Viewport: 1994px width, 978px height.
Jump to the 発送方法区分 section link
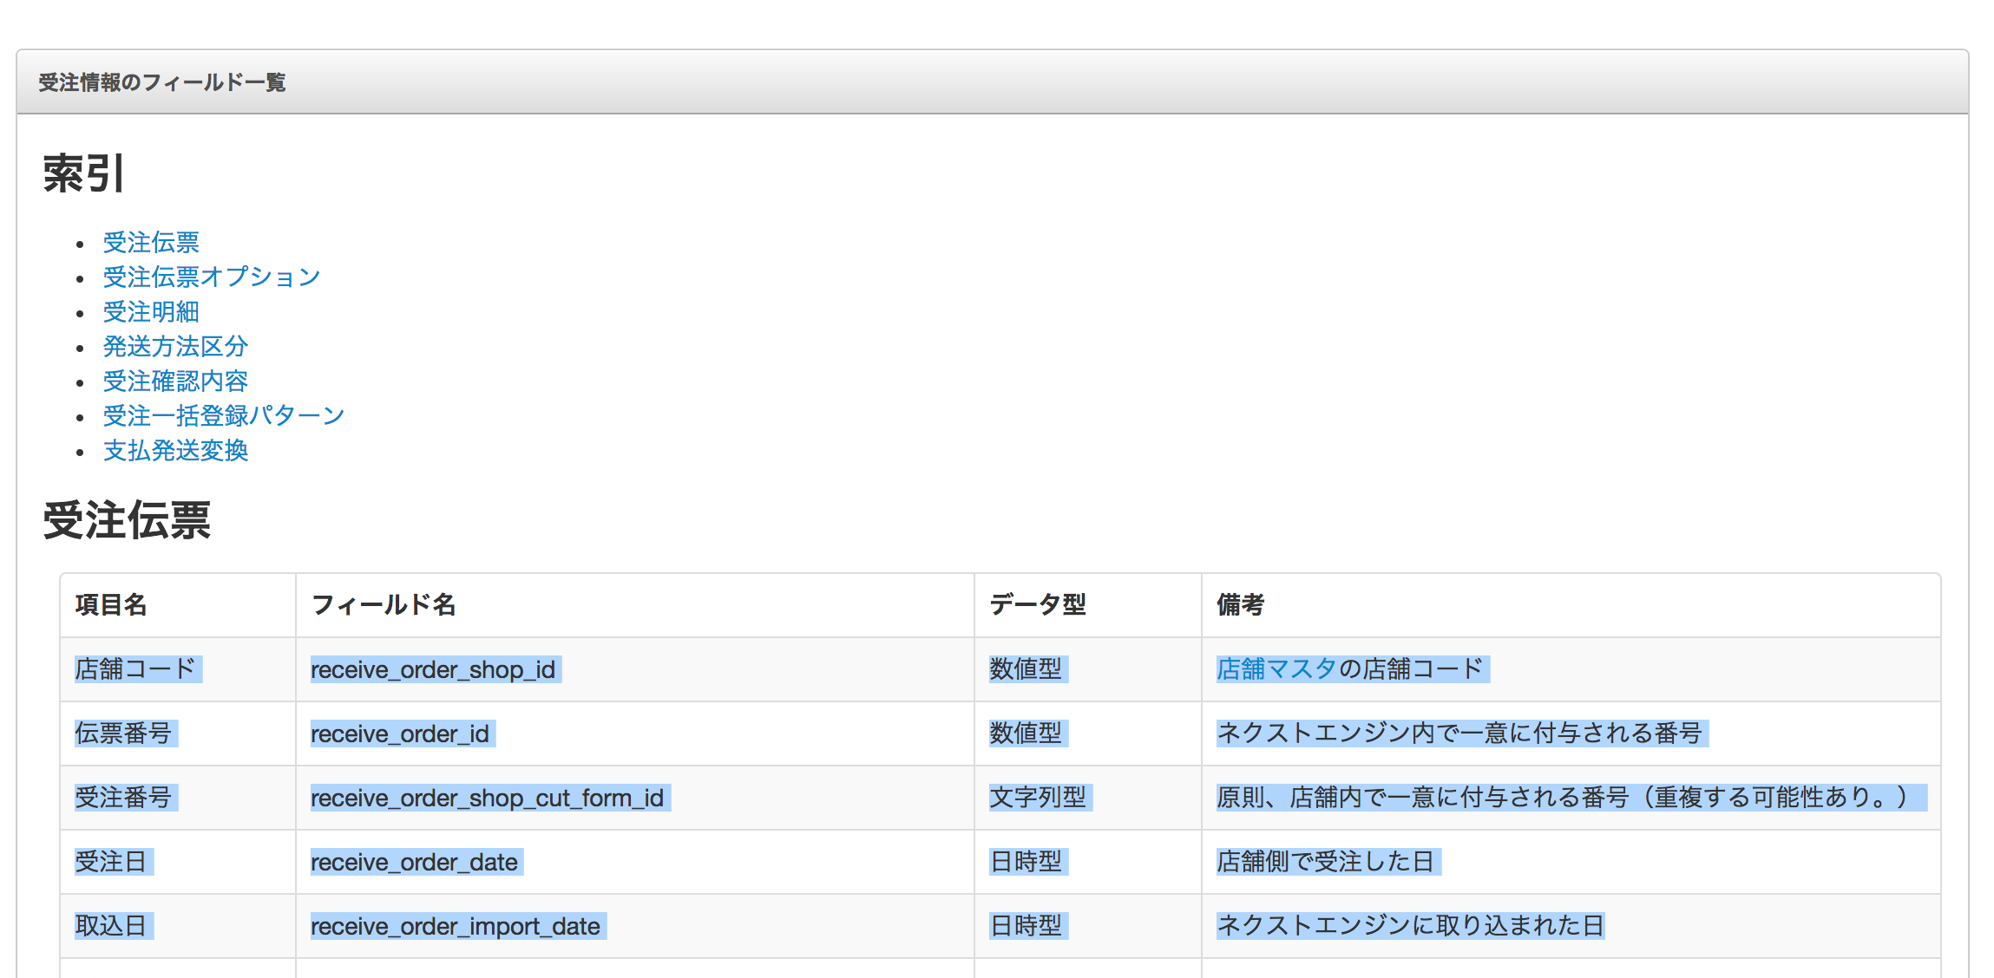[x=175, y=346]
